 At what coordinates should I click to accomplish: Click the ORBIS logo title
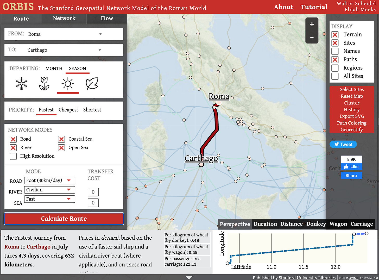[x=18, y=7]
